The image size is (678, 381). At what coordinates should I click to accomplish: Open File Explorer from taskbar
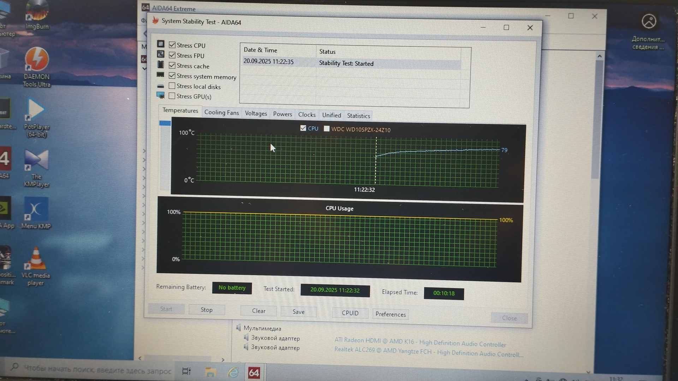pos(210,371)
